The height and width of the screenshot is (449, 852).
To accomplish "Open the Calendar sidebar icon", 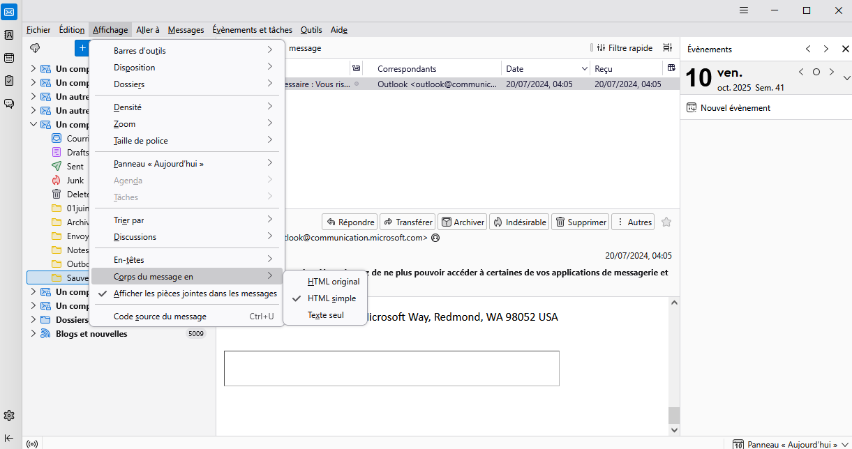I will click(10, 58).
